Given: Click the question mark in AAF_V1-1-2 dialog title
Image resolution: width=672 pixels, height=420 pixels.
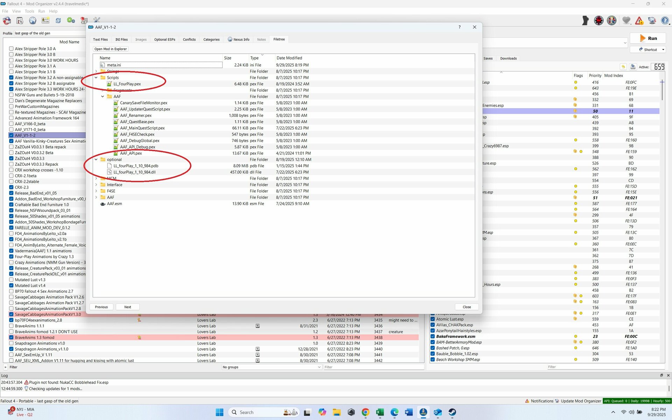Looking at the screenshot, I should click(x=459, y=27).
